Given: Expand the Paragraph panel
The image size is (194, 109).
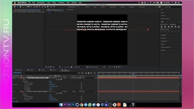Looking at the screenshot, I should 163,35.
